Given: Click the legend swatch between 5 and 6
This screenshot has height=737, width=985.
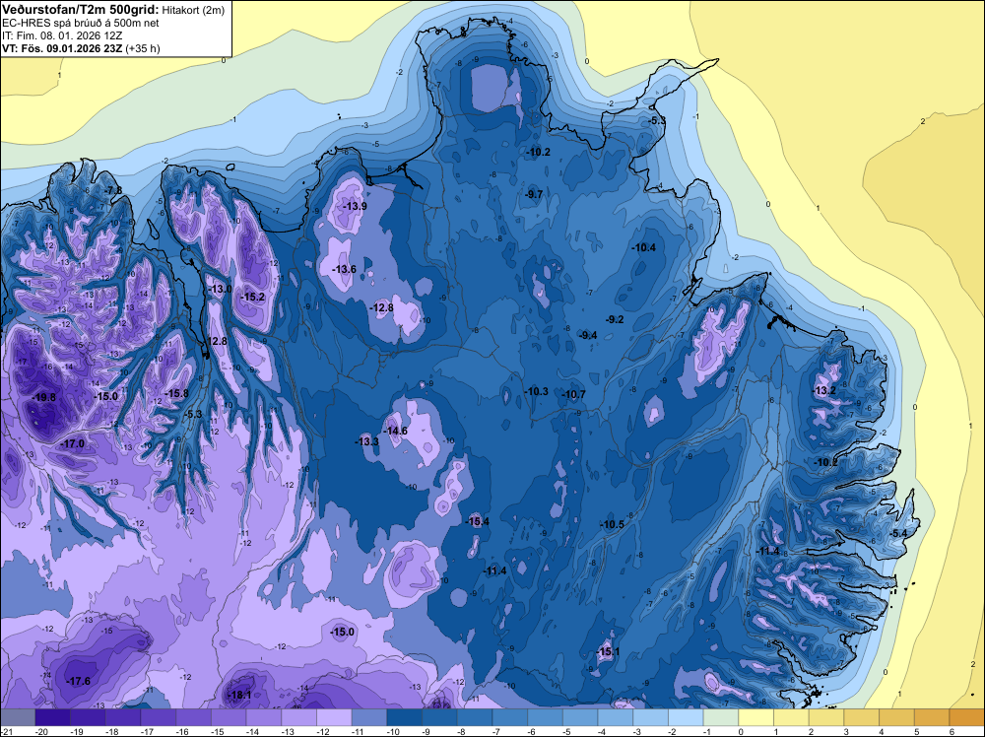Looking at the screenshot, I should click(x=932, y=717).
